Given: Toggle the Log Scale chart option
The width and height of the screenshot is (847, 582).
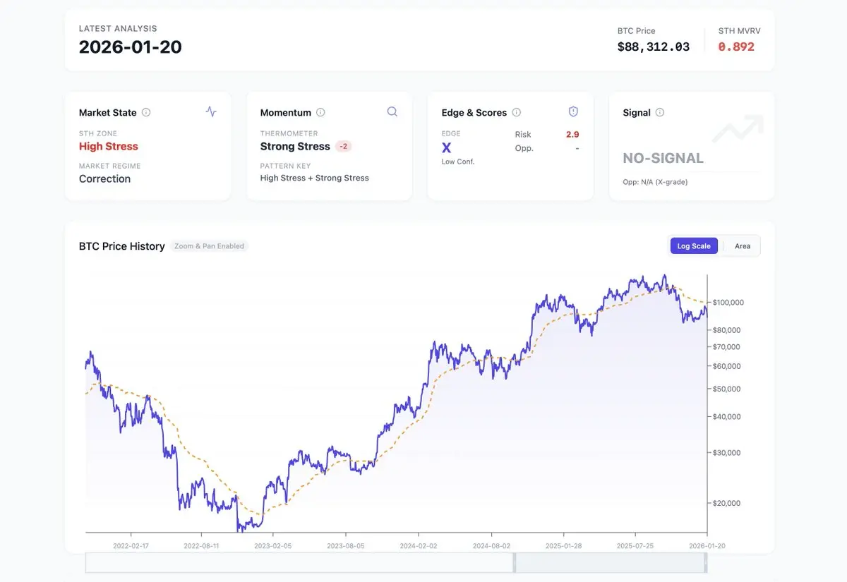Looking at the screenshot, I should click(694, 245).
